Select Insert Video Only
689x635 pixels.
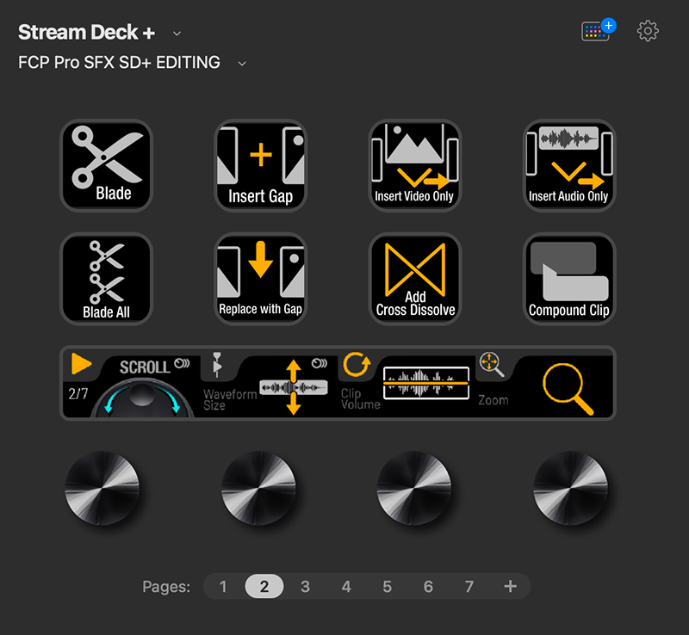(x=414, y=164)
